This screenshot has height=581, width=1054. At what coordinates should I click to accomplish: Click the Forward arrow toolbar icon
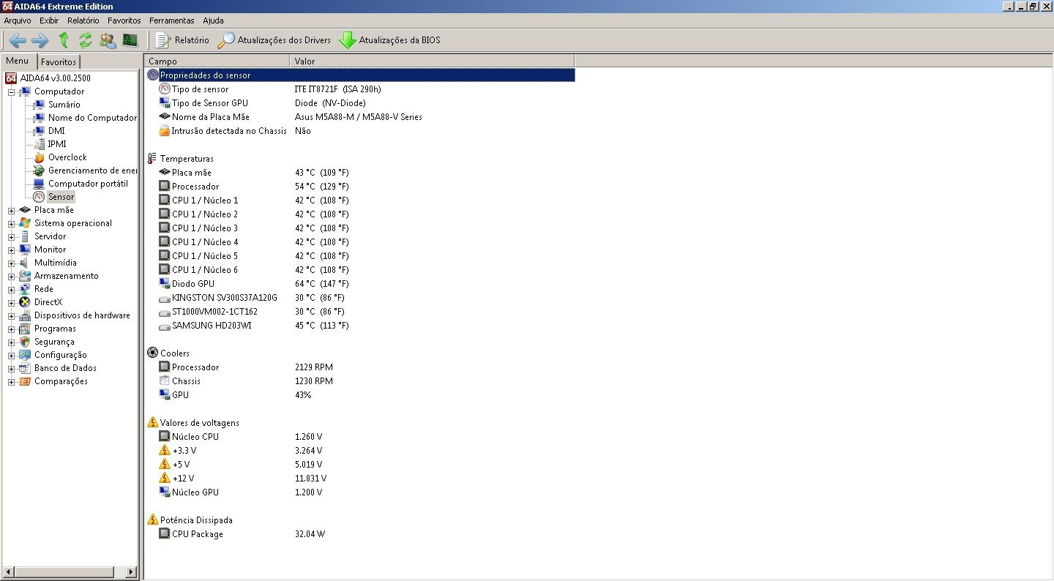click(x=40, y=40)
